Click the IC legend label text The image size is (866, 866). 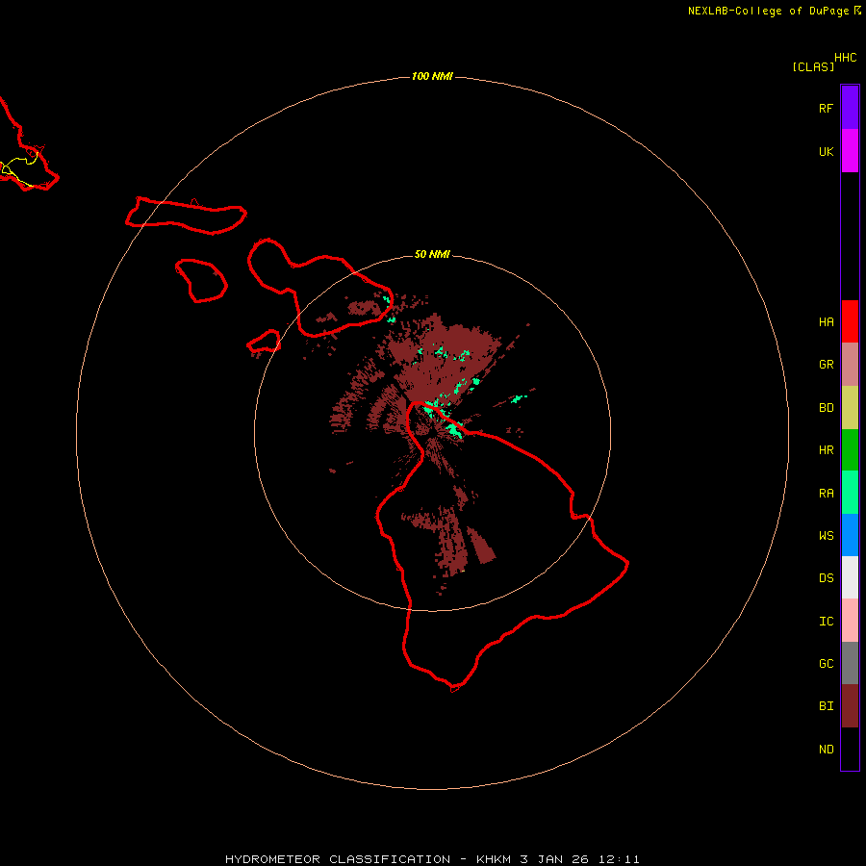click(826, 621)
